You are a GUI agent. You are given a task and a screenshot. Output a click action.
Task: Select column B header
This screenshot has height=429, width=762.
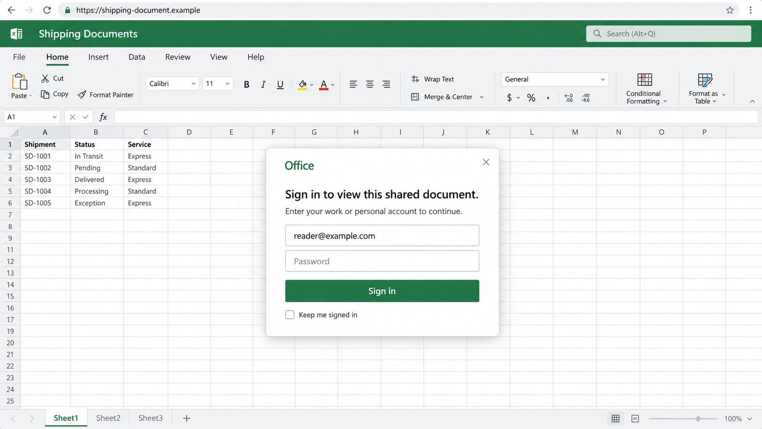[x=96, y=132]
